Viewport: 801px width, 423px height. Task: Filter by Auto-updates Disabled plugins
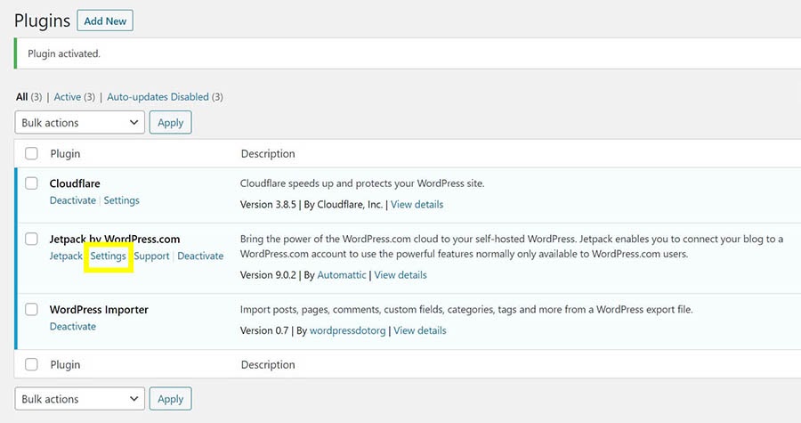pyautogui.click(x=158, y=97)
